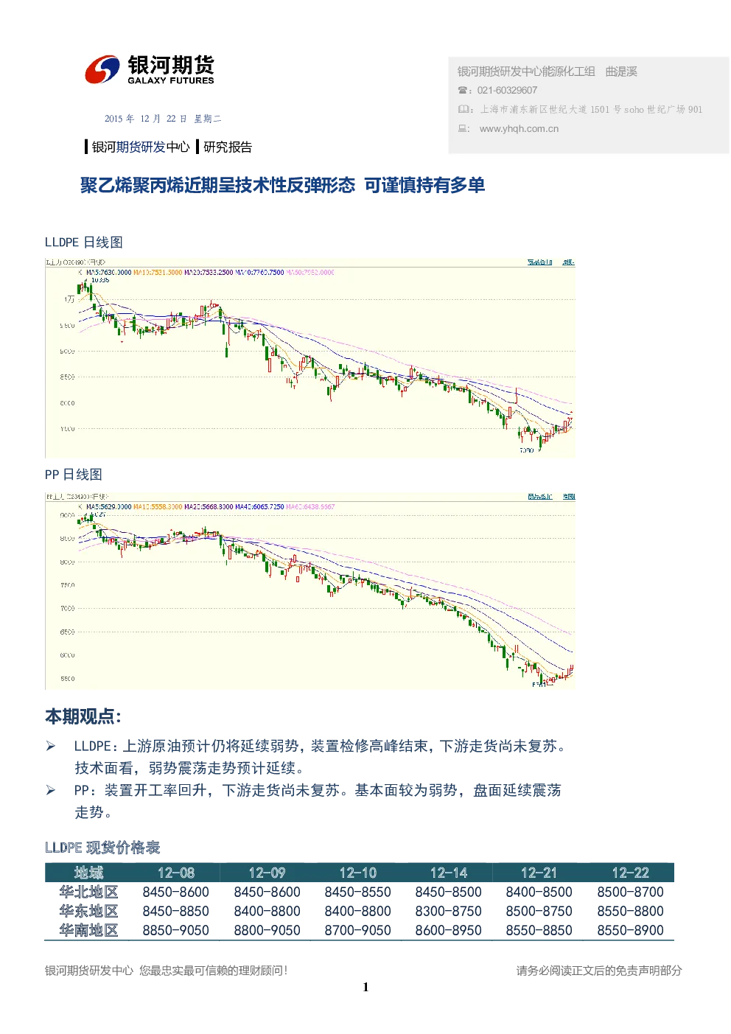Click the footer disclaimer 请务必阅读正文后的免责声明部分
The image size is (731, 1034).
(x=599, y=971)
